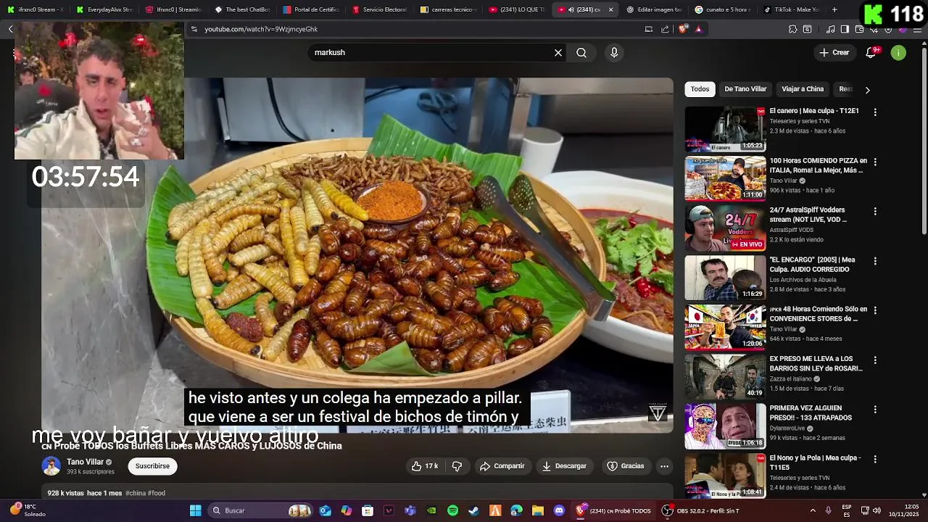
Task: Open more actions ellipsis under video
Action: point(664,466)
